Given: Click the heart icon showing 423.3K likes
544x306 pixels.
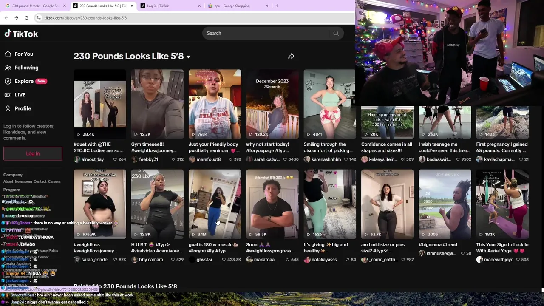Looking at the screenshot, I should [x=224, y=260].
